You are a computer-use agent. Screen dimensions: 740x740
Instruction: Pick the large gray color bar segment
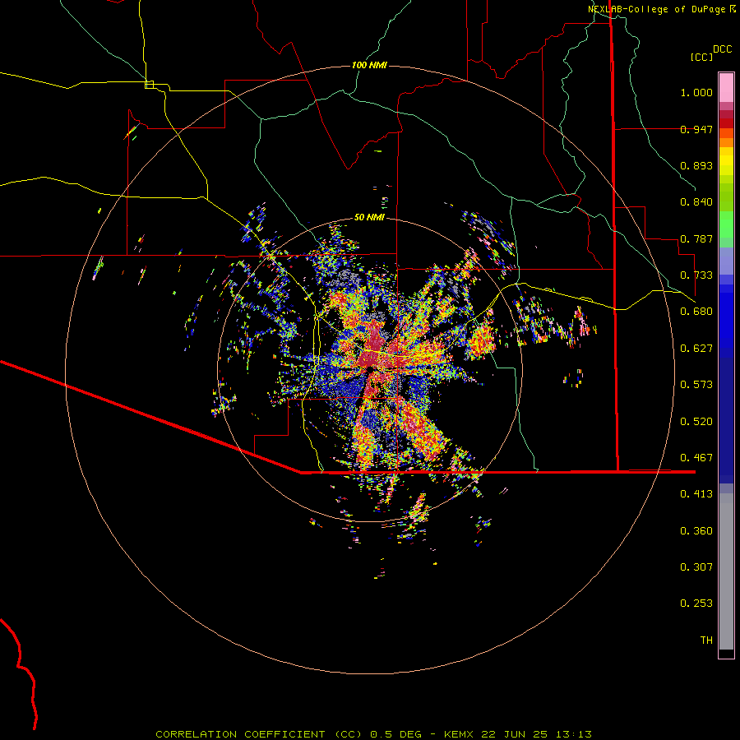click(x=726, y=576)
